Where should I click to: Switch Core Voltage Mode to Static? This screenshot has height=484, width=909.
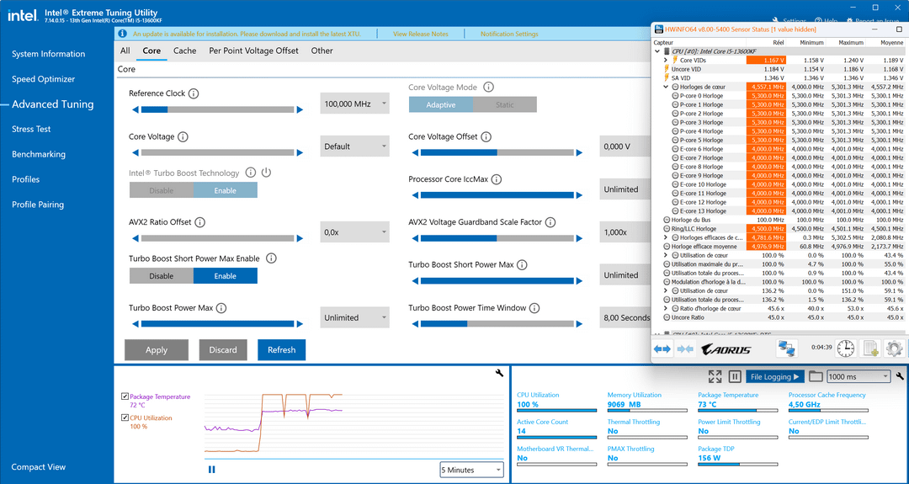point(504,105)
